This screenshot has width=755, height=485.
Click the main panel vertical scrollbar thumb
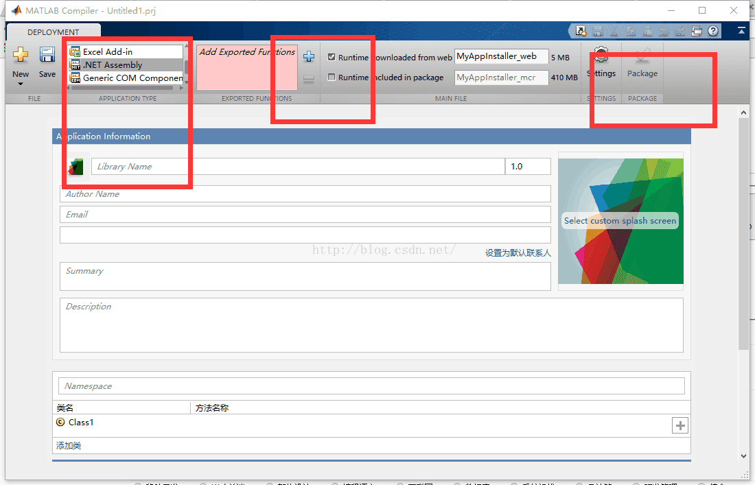click(743, 235)
